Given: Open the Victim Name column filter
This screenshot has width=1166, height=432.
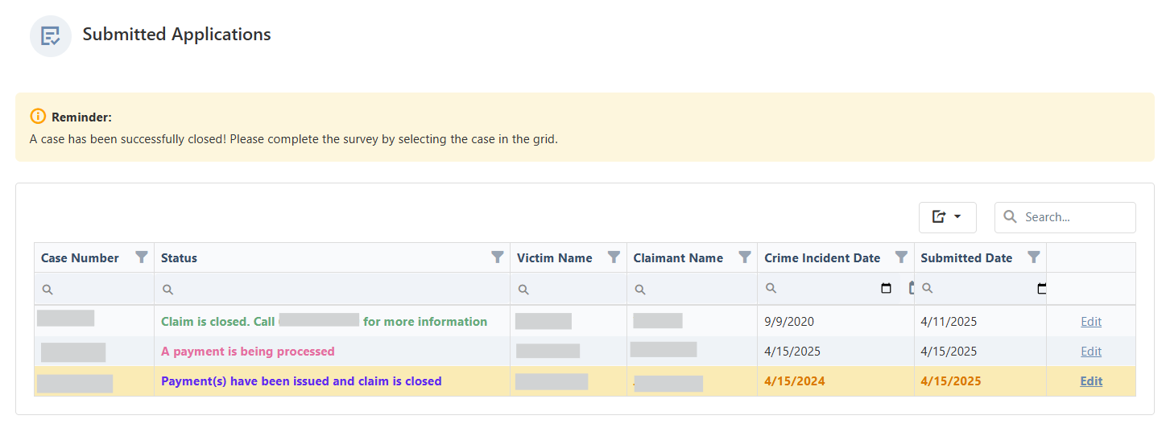Looking at the screenshot, I should tap(614, 257).
